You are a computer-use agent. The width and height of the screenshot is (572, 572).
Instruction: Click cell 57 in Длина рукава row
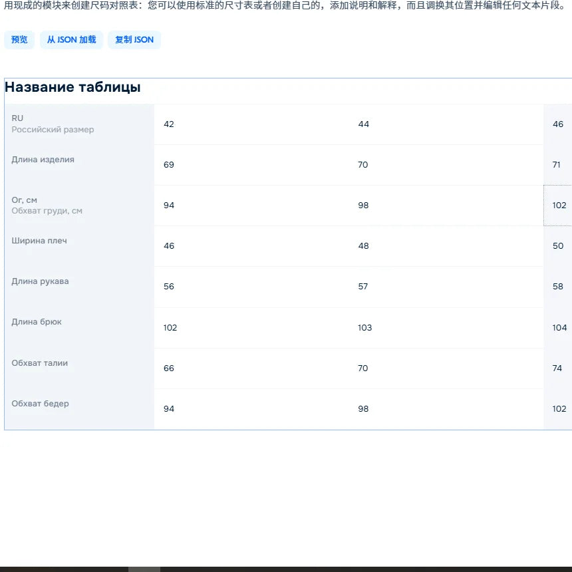coord(446,287)
